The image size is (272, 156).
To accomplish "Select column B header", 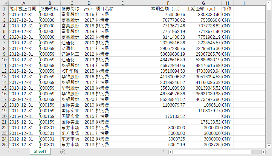I will [50, 3].
